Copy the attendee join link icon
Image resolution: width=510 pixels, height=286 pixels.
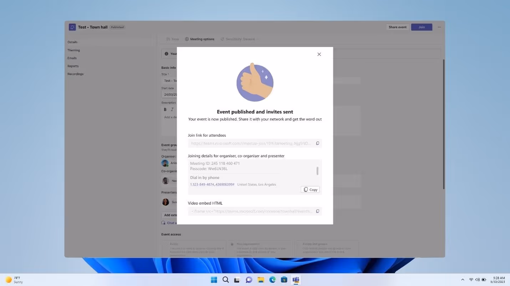(317, 143)
